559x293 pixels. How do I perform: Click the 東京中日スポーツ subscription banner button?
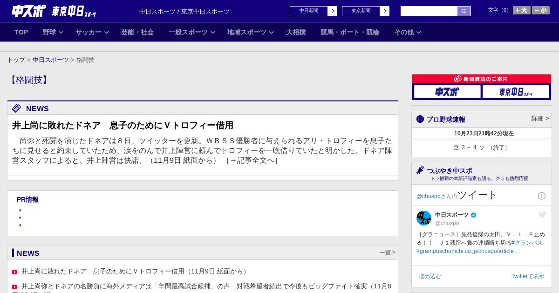coord(516,92)
